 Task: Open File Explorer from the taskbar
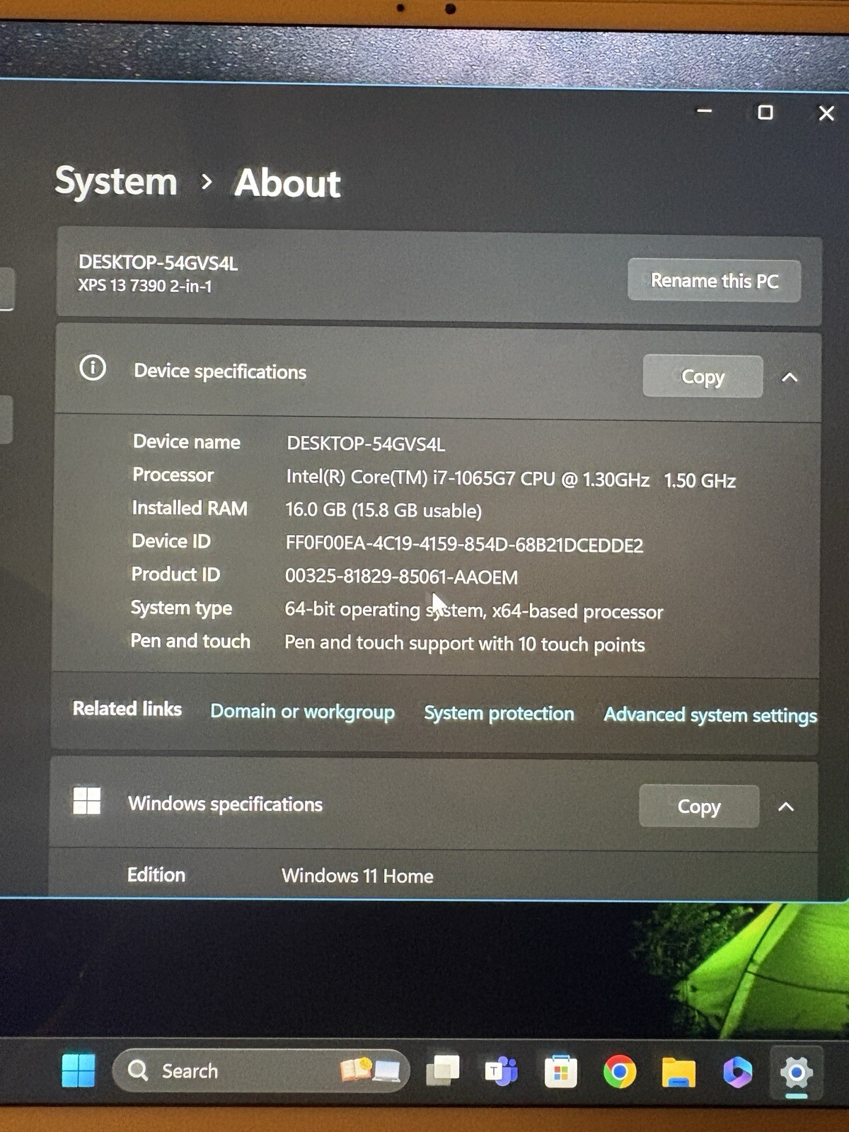(678, 1073)
